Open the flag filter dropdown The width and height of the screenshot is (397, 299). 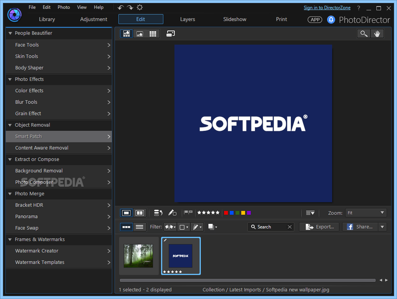pyautogui.click(x=170, y=227)
